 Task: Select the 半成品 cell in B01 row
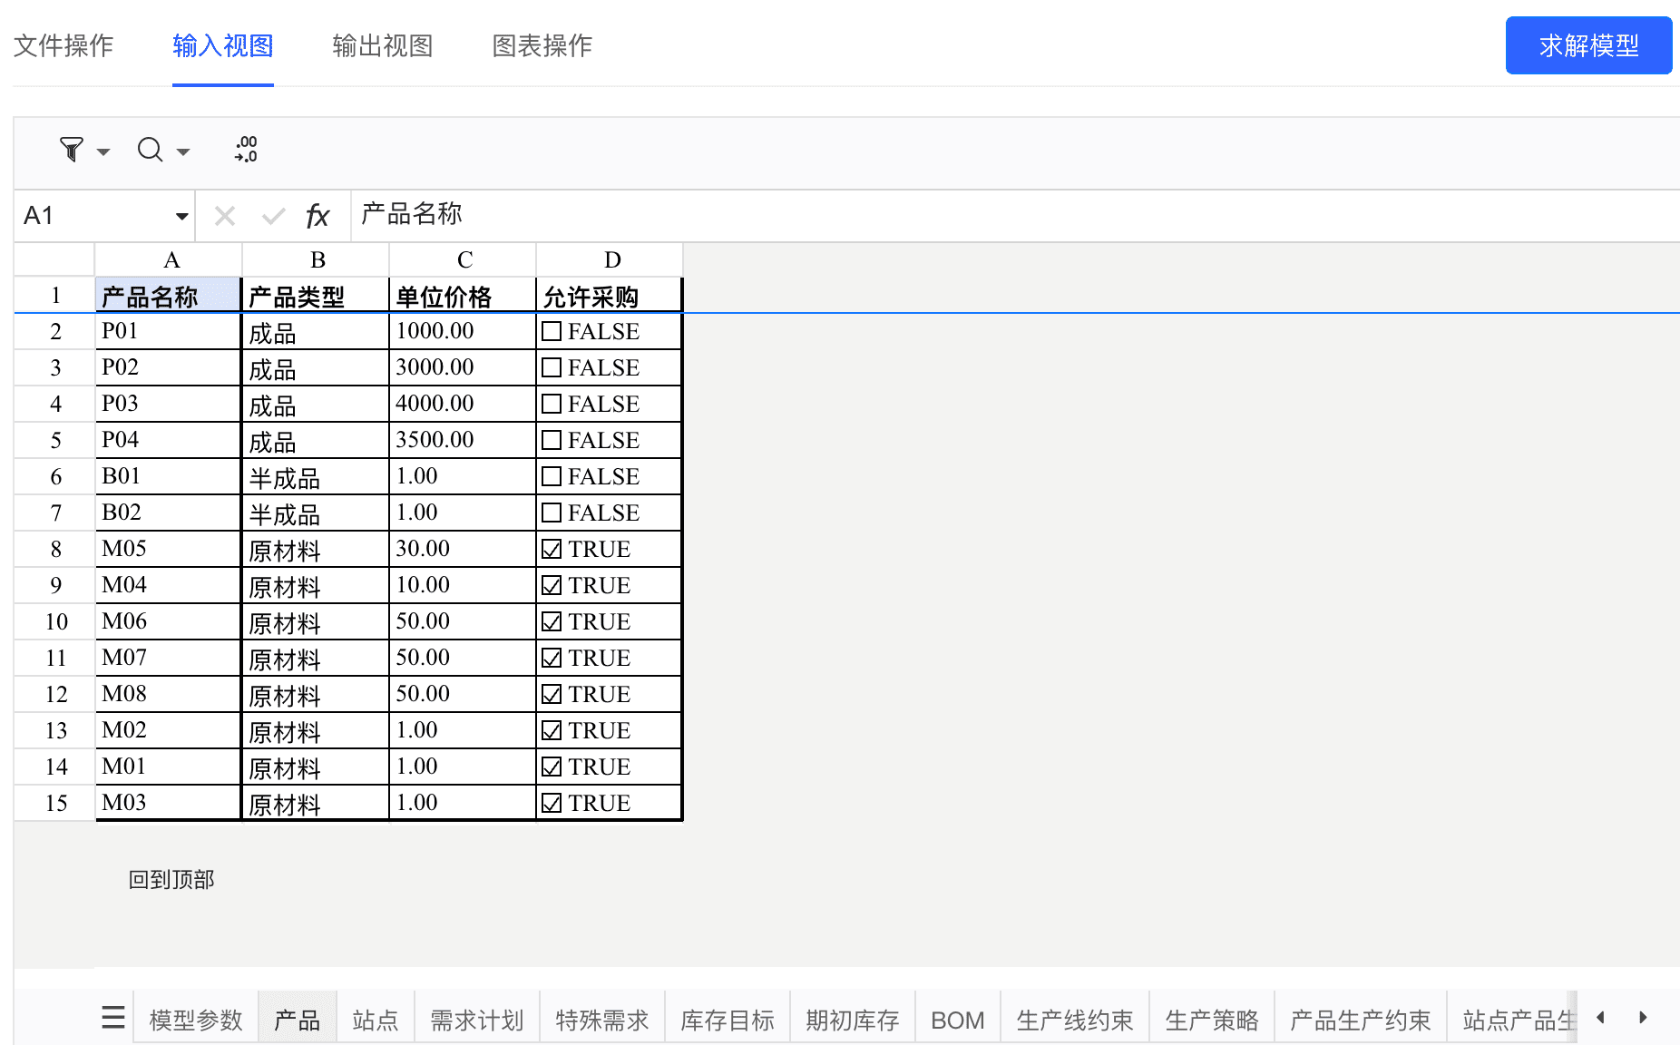pos(316,476)
